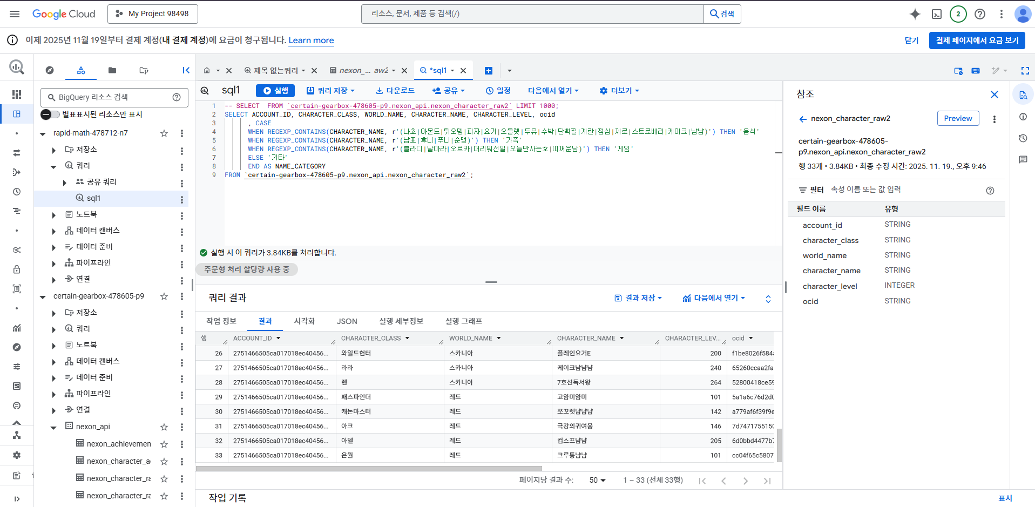Collapse the nexon_api dataset node

53,427
